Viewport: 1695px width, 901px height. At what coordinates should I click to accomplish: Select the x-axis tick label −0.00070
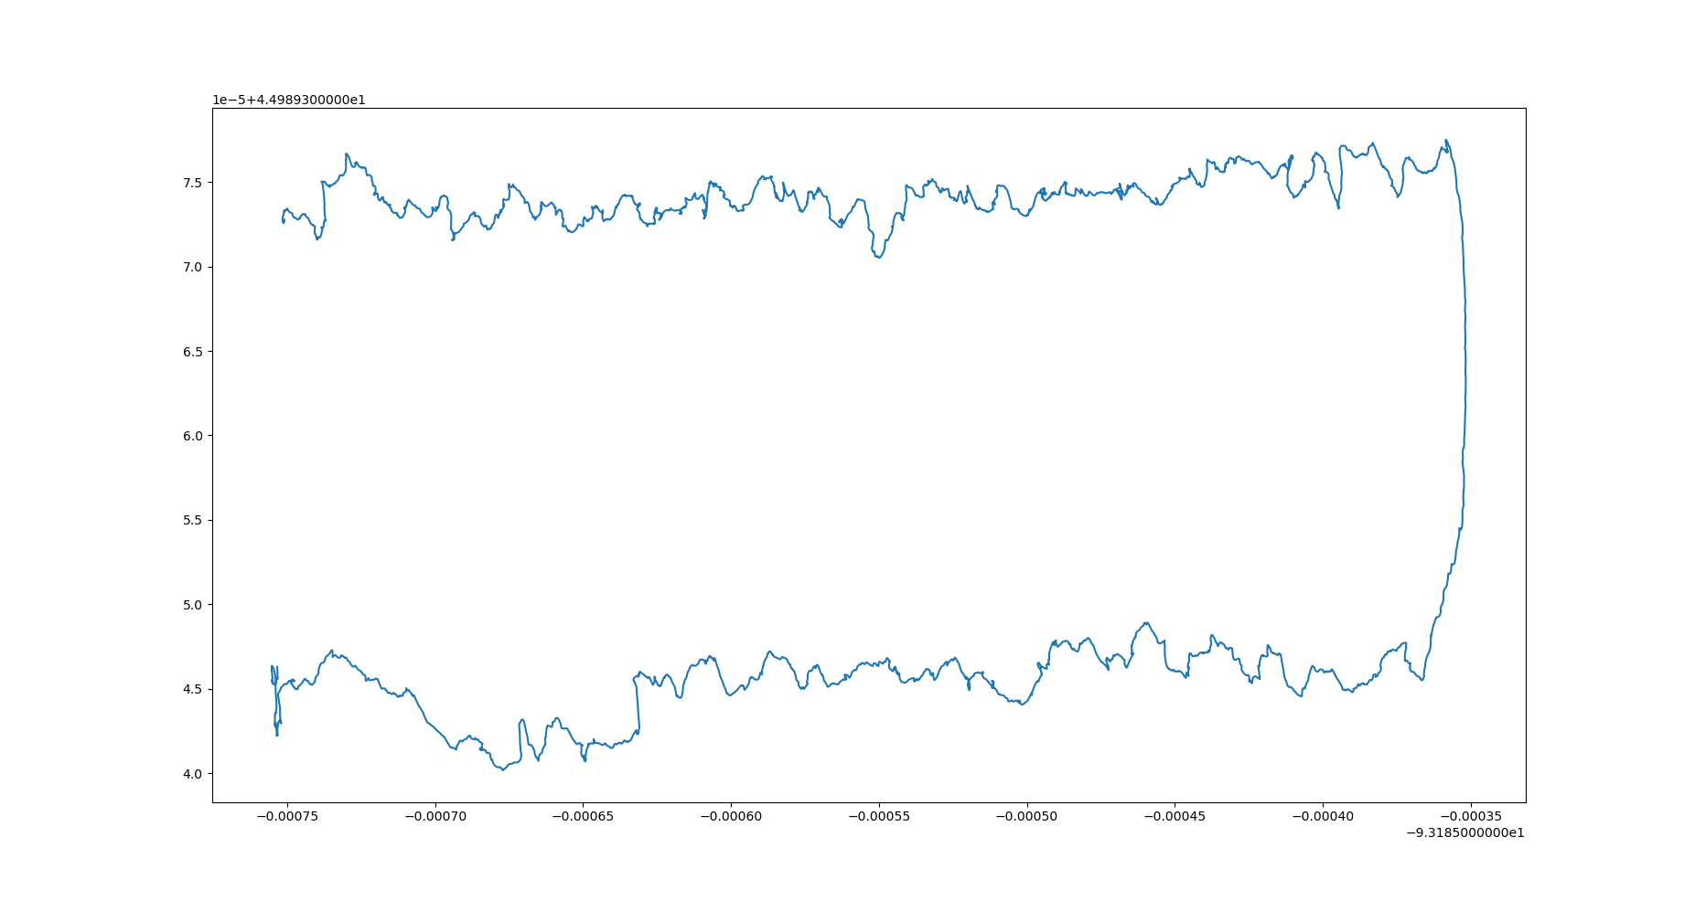[434, 815]
